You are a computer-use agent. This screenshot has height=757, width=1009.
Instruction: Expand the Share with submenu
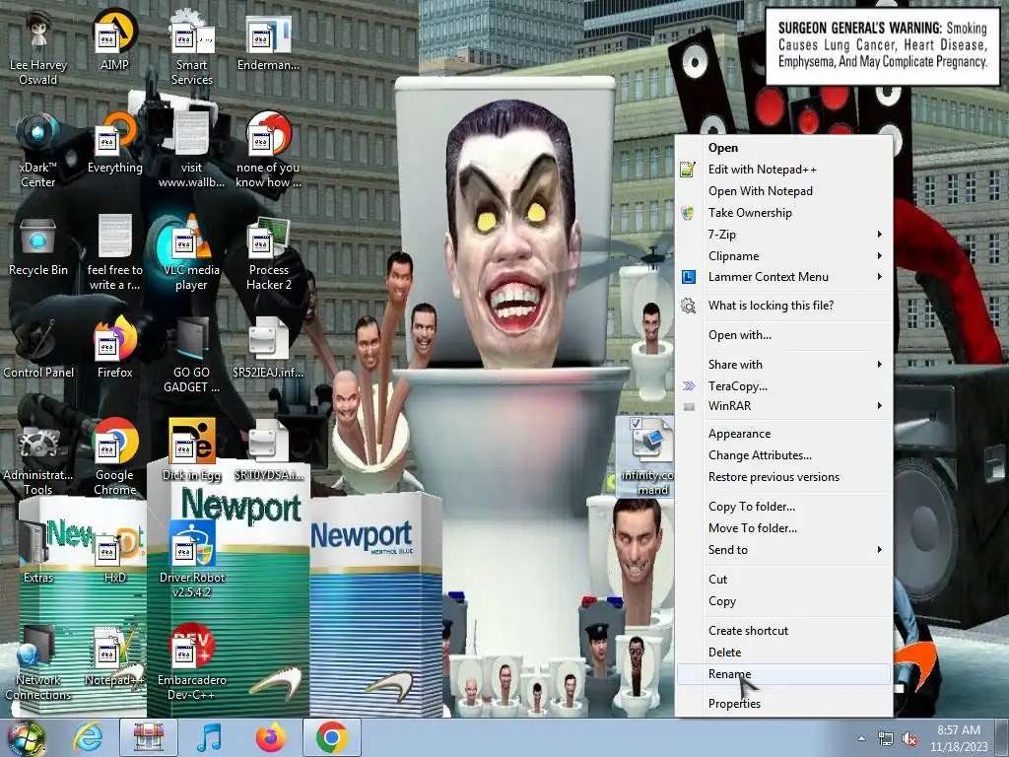(x=784, y=365)
